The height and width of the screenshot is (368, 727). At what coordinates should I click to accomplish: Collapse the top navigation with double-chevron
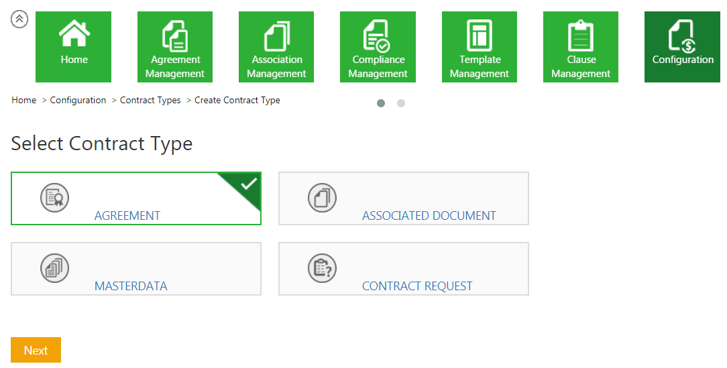[19, 19]
